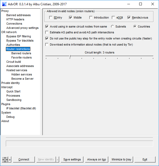The height and width of the screenshot is (166, 159).
Task: Click the Save settings button
Action: (x=72, y=159)
